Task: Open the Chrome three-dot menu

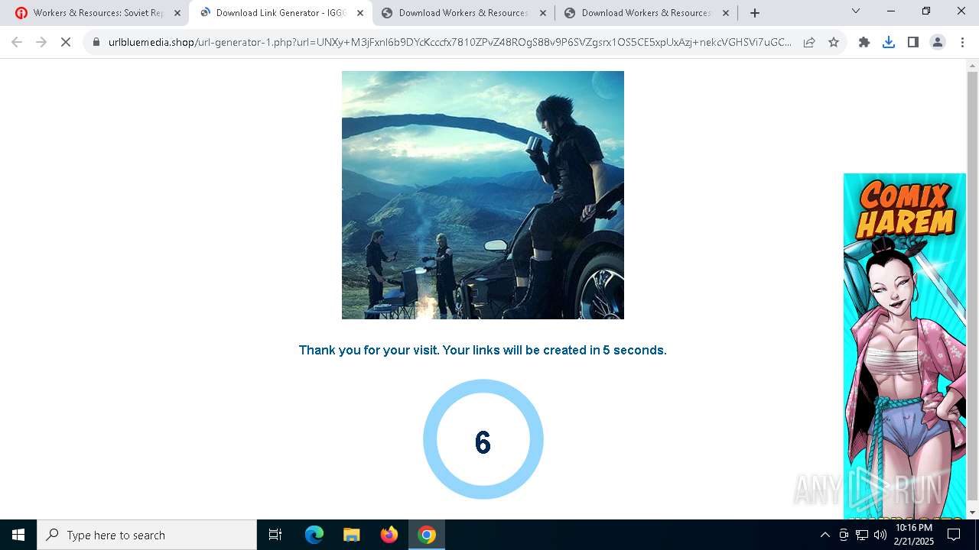Action: (962, 43)
